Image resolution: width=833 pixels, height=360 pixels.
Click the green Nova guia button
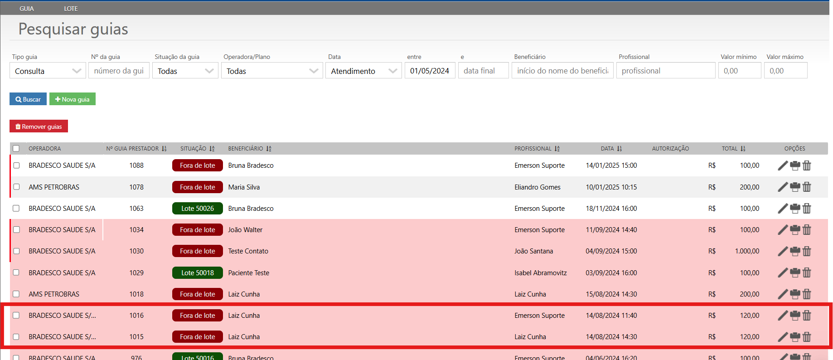pos(73,99)
